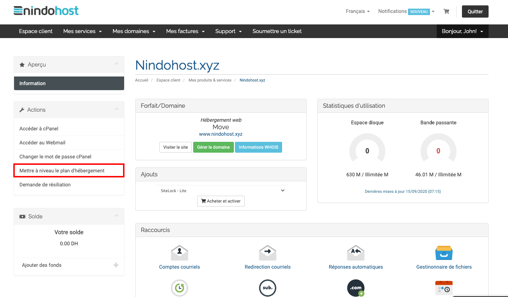Go to Espace client in navbar
This screenshot has width=508, height=297.
point(36,31)
